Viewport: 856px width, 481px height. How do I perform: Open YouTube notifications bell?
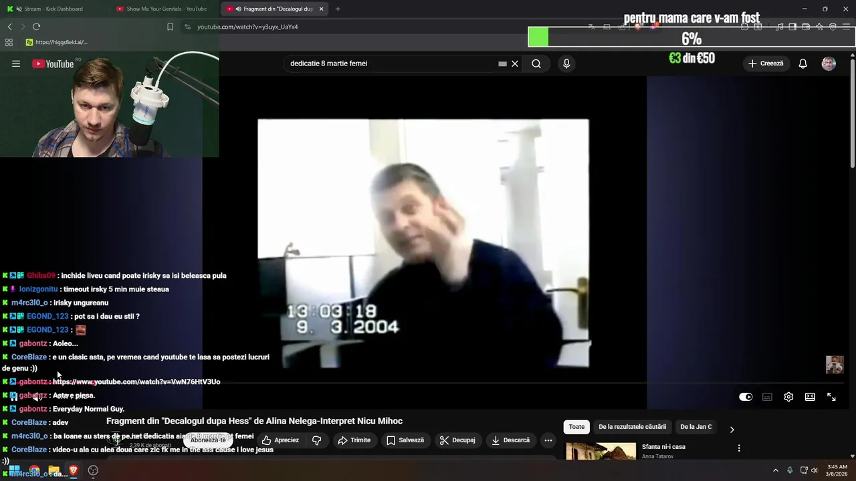[x=802, y=63]
